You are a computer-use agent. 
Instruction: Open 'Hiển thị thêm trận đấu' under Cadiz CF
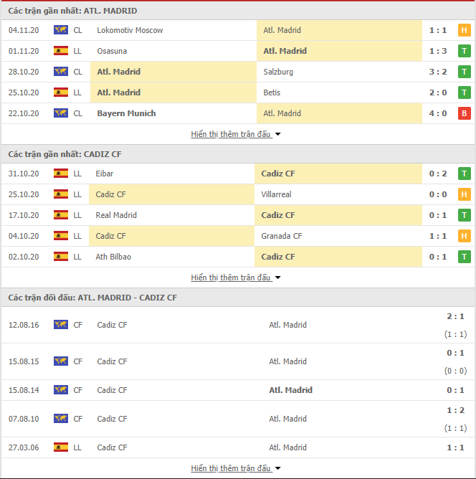point(231,278)
